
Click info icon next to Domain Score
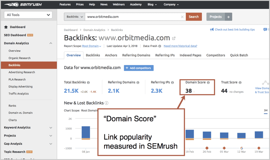point(208,83)
